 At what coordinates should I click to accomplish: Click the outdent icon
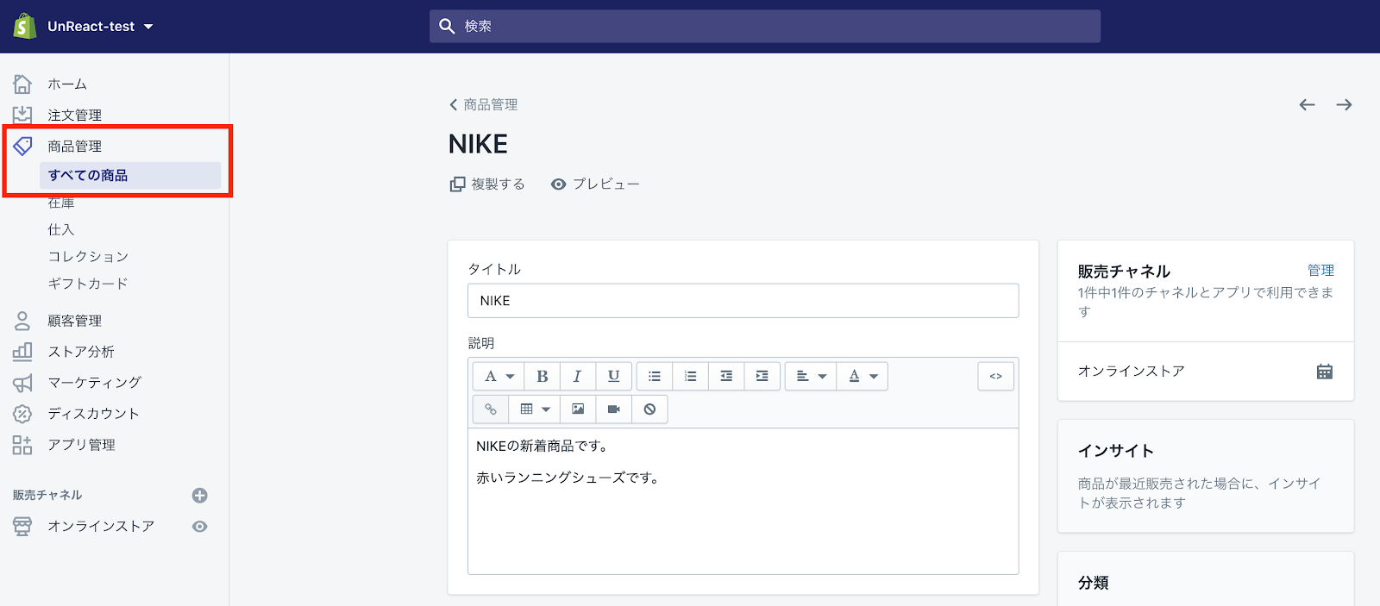[726, 376]
